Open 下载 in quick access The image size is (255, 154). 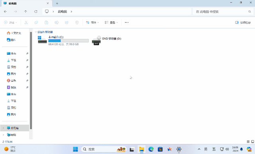click(14, 60)
